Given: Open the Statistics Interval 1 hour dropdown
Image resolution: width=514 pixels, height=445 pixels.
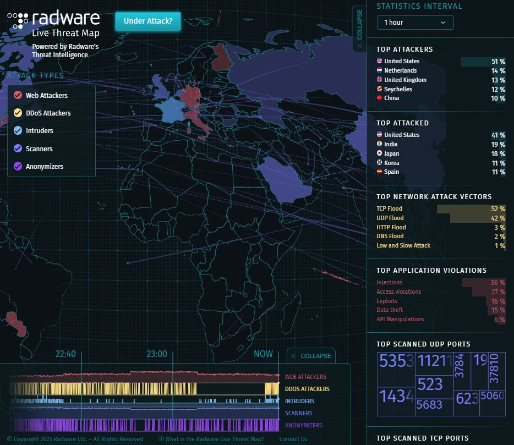Looking at the screenshot, I should [x=415, y=23].
